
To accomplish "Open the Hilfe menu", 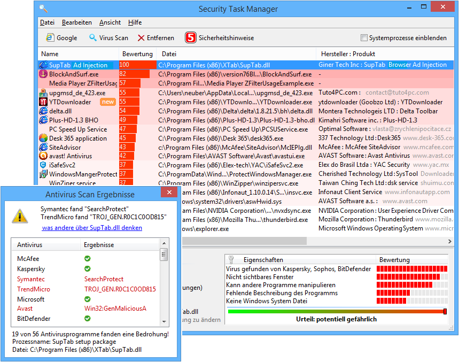I will [x=135, y=22].
